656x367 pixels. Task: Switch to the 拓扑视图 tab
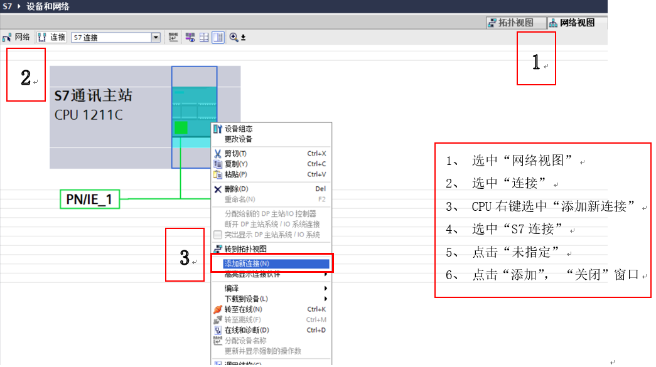pyautogui.click(x=515, y=23)
